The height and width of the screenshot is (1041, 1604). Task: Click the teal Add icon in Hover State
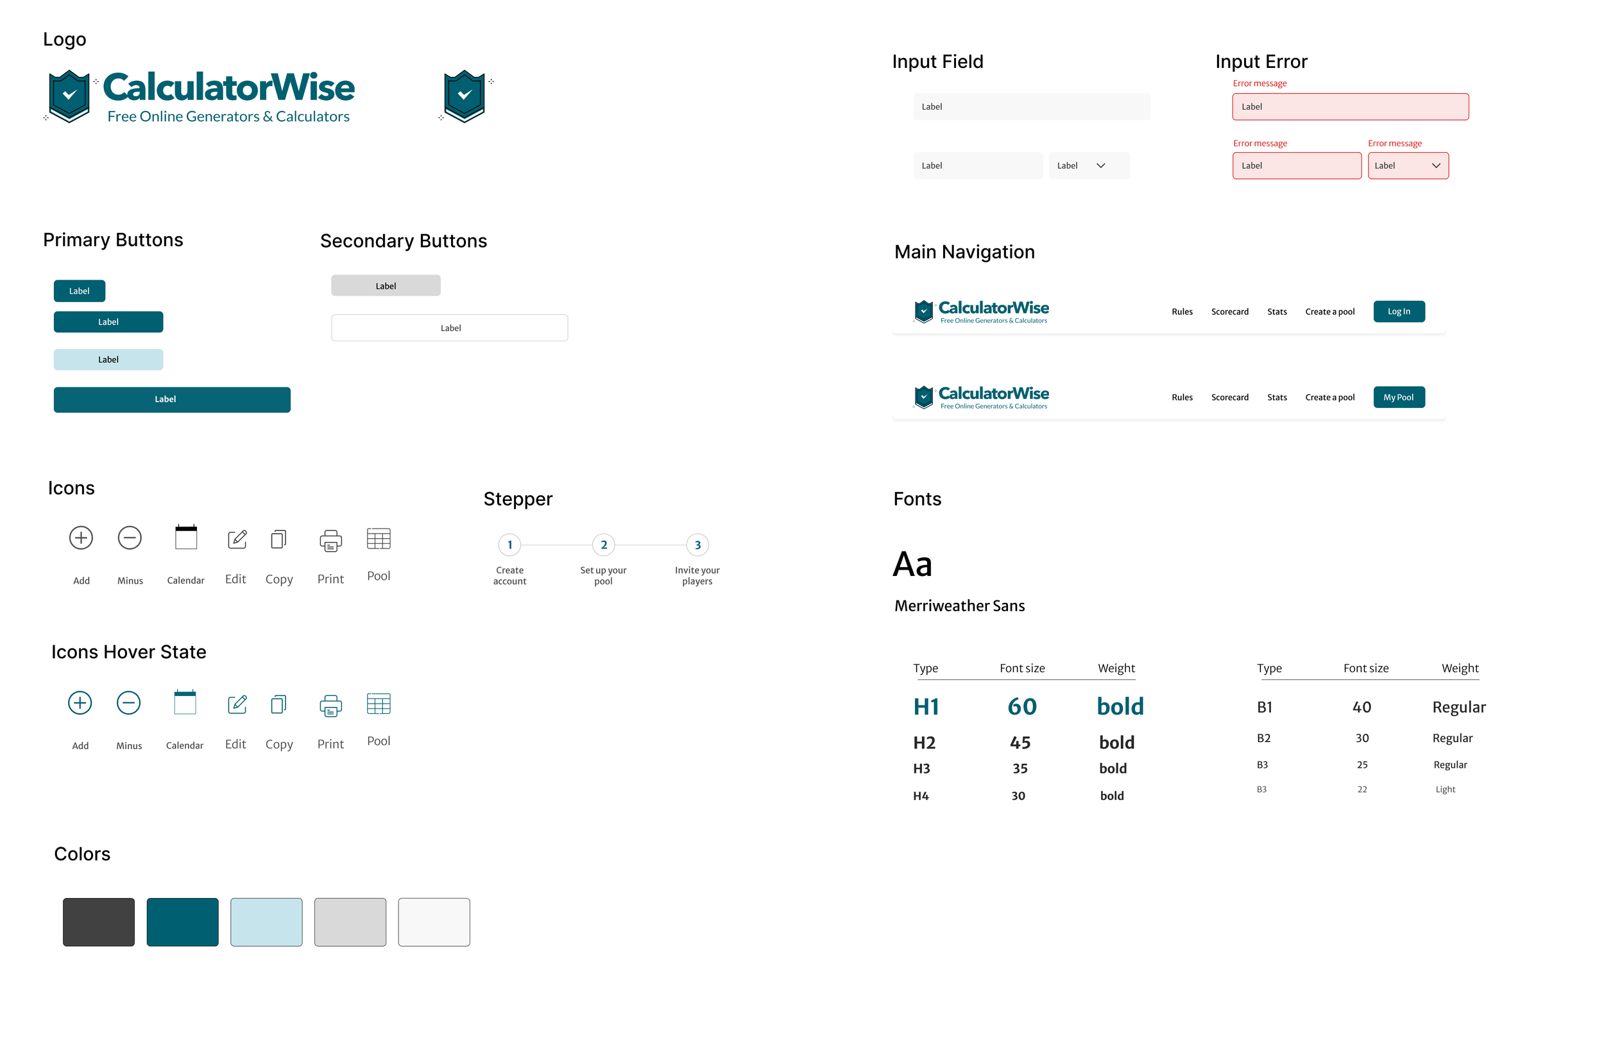(80, 703)
